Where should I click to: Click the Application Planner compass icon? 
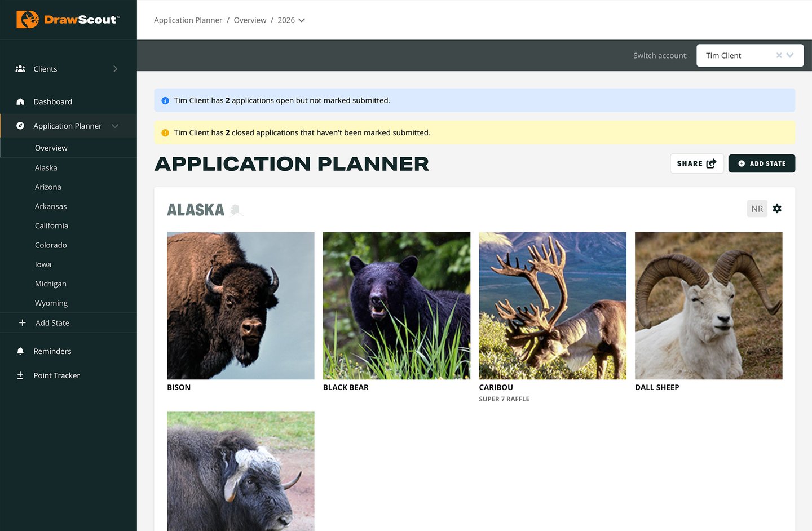[20, 126]
